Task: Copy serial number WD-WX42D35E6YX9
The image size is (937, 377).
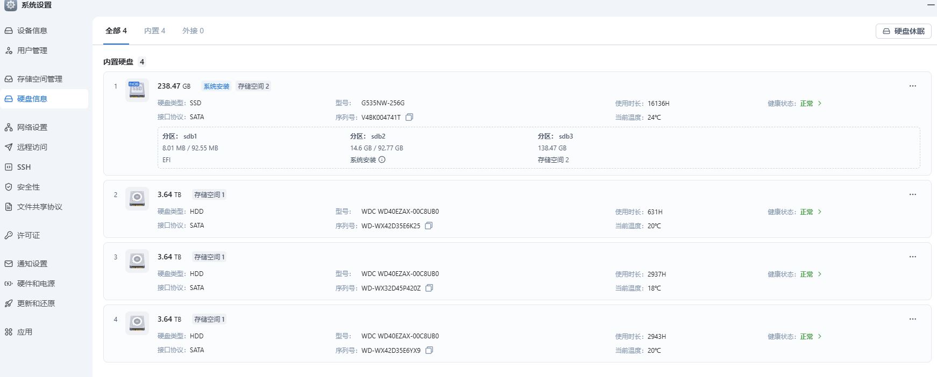Action: 429,350
